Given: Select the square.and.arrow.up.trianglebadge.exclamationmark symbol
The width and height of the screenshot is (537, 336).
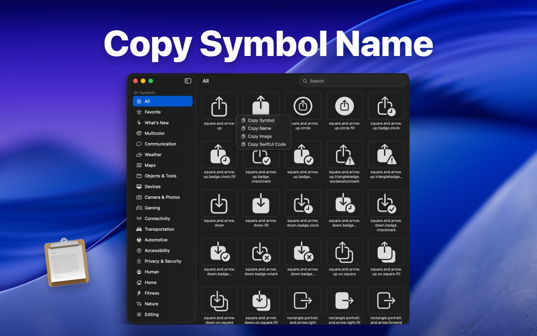Looking at the screenshot, I should click(x=345, y=155).
